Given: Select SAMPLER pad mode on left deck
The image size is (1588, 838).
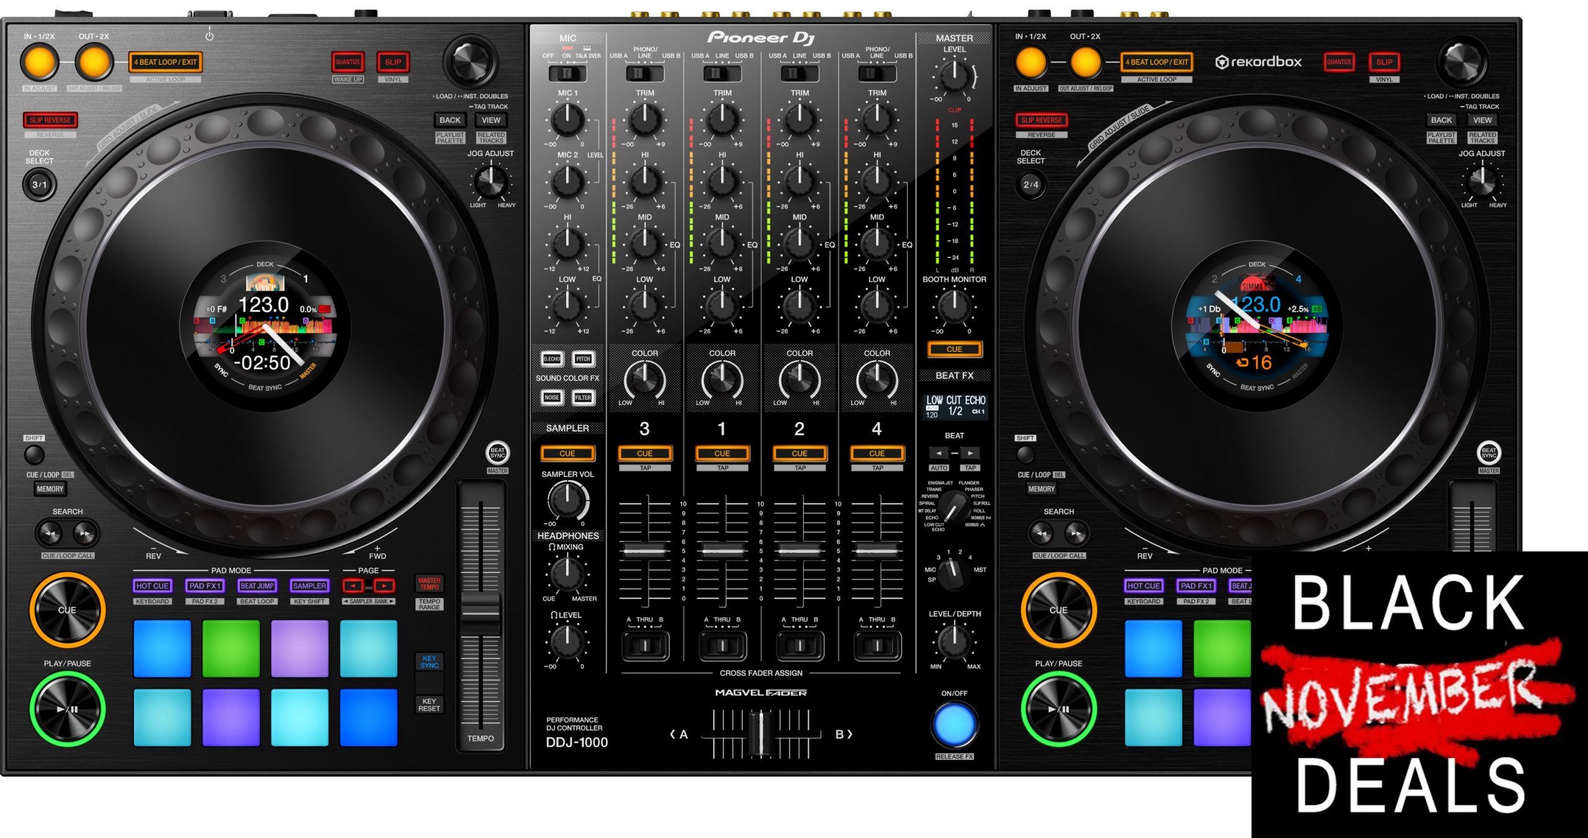Looking at the screenshot, I should (309, 586).
